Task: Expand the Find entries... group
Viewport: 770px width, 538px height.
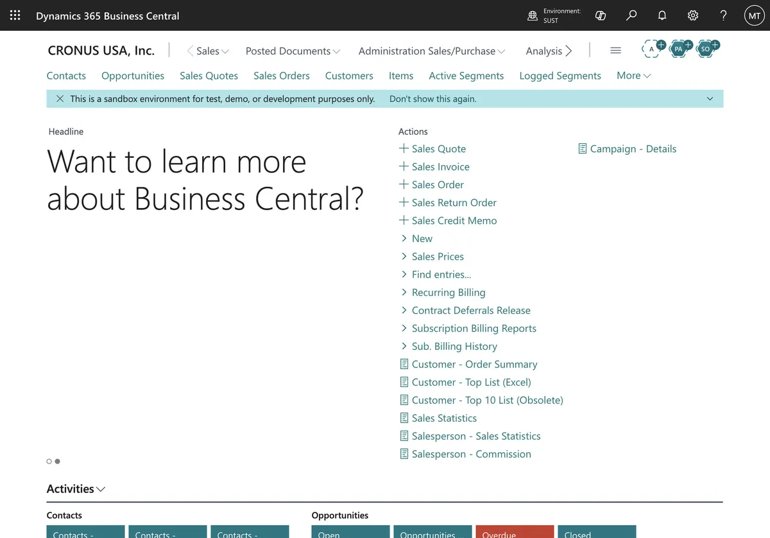Action: point(436,274)
